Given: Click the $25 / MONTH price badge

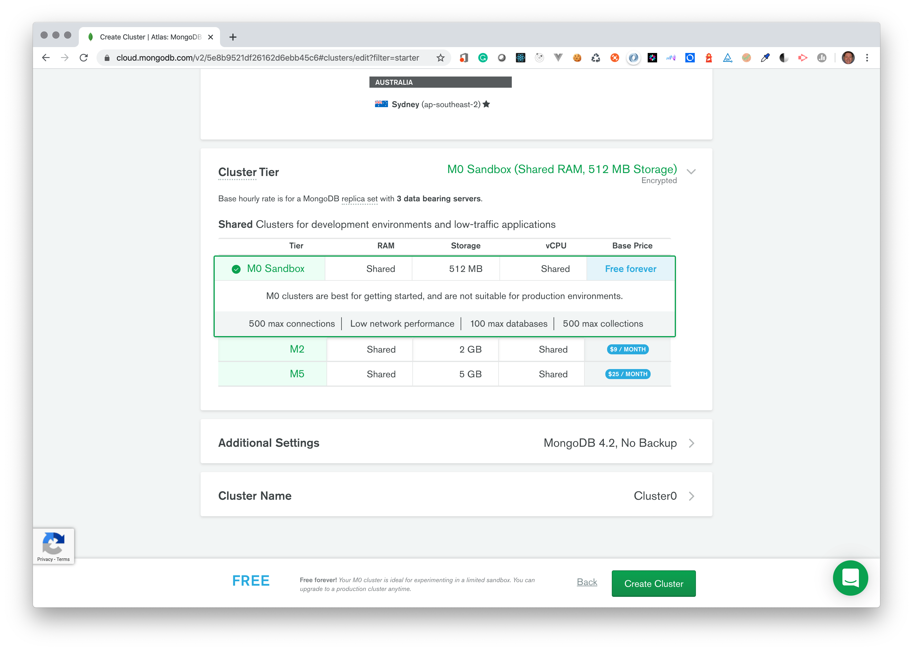Looking at the screenshot, I should tap(628, 374).
